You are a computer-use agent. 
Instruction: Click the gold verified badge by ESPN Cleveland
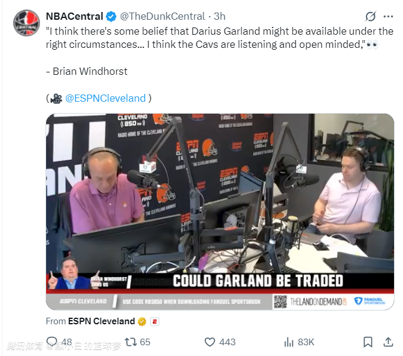142,321
